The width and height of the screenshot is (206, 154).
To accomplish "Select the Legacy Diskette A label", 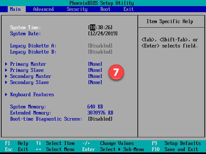I will click(x=33, y=46).
